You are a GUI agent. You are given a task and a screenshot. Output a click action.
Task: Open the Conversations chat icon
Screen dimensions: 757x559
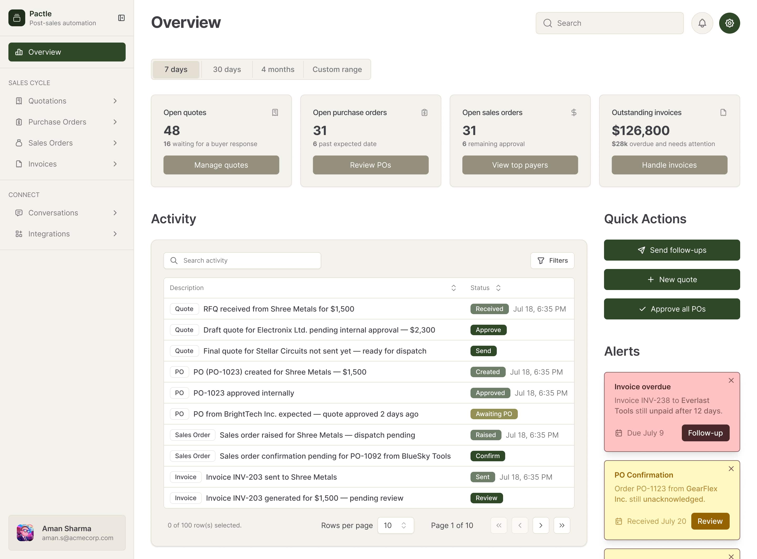19,213
